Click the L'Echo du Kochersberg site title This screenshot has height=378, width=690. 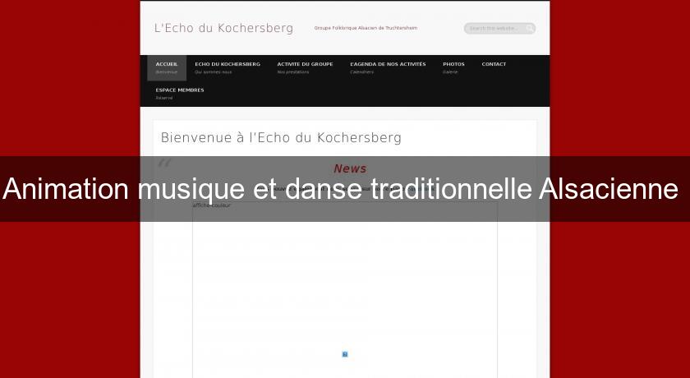pyautogui.click(x=223, y=28)
